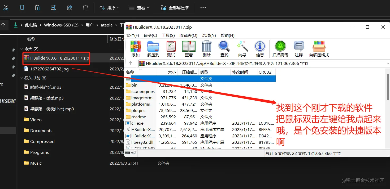This screenshot has width=390, height=189.
Task: Open the WinRAR address path dropdown arrow
Action: [388, 63]
